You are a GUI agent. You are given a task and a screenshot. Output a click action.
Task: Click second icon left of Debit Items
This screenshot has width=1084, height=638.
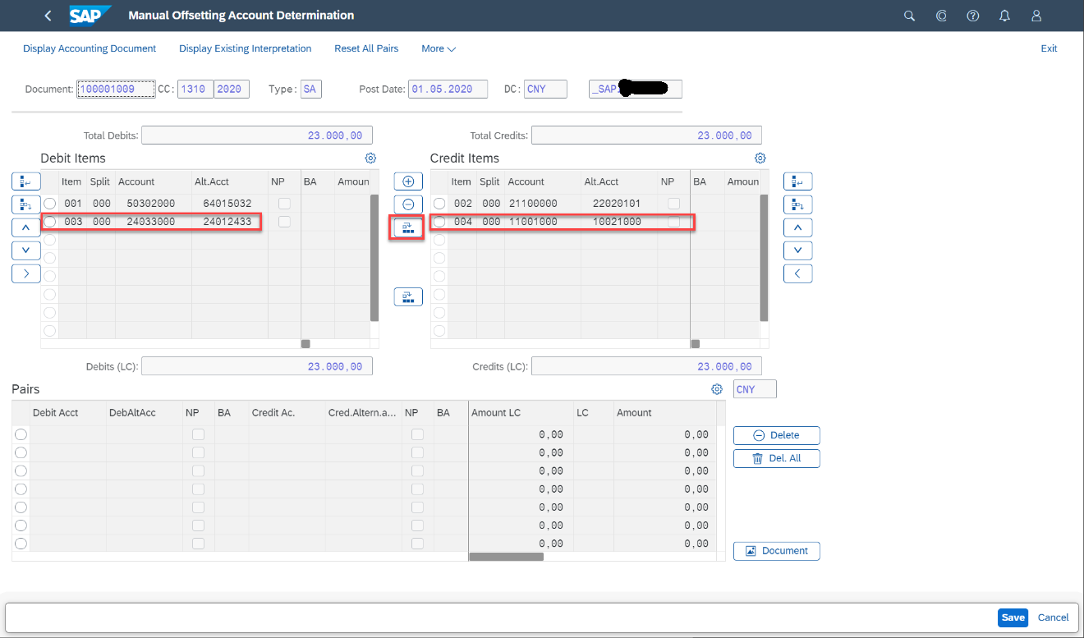tap(25, 204)
